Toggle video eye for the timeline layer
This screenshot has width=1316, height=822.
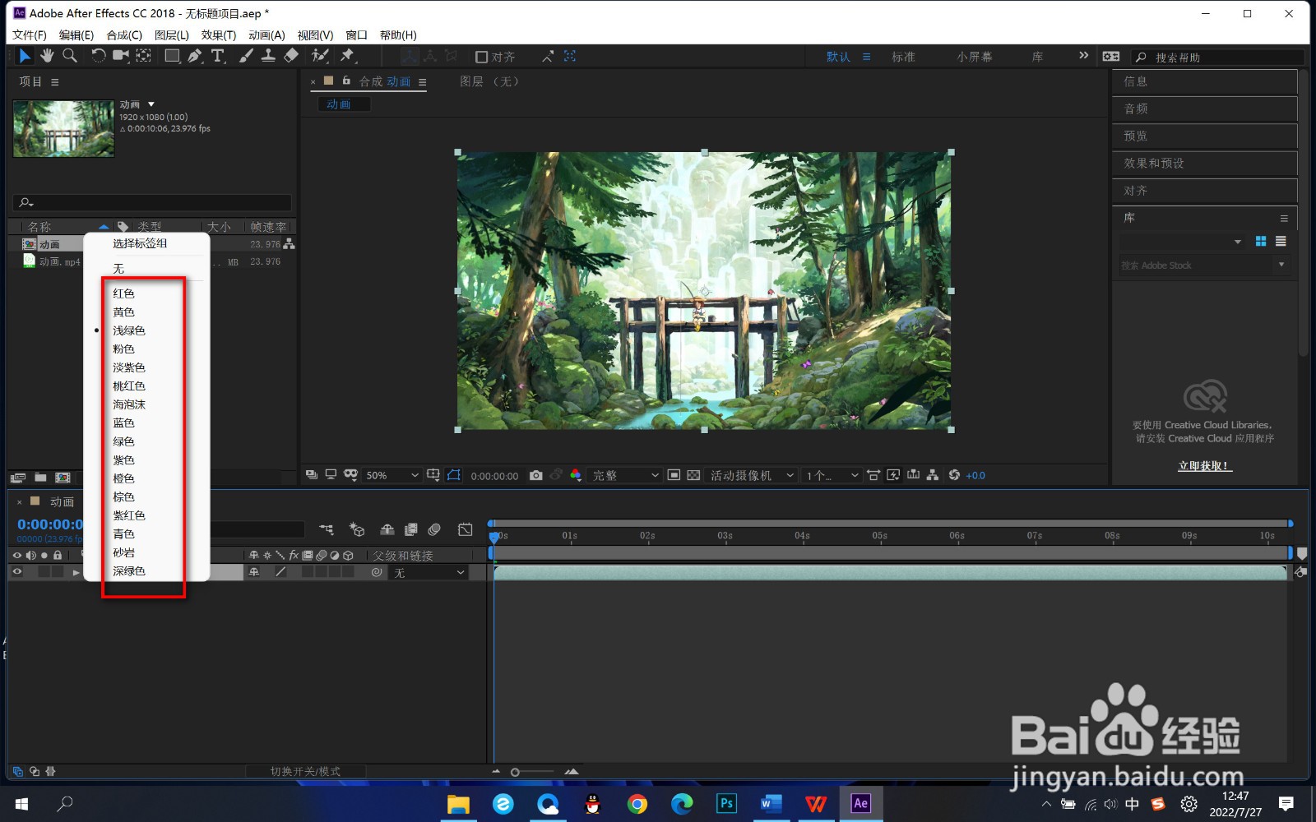pos(17,572)
